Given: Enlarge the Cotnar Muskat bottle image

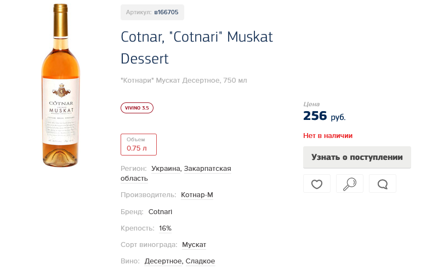Looking at the screenshot, I should point(61,85).
